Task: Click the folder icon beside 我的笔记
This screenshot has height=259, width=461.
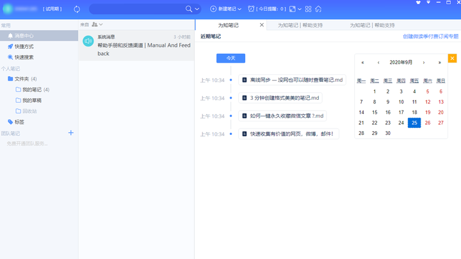Action: [x=18, y=90]
